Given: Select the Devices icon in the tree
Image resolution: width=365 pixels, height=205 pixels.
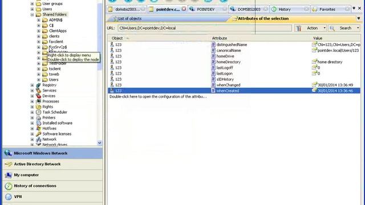Looking at the screenshot, I should pyautogui.click(x=38, y=96).
